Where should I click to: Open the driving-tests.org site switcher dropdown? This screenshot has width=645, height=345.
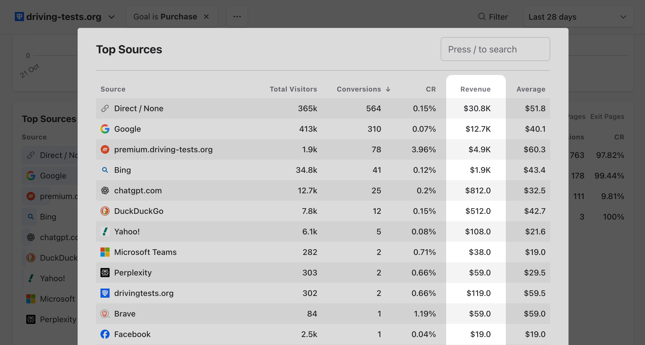pos(112,17)
